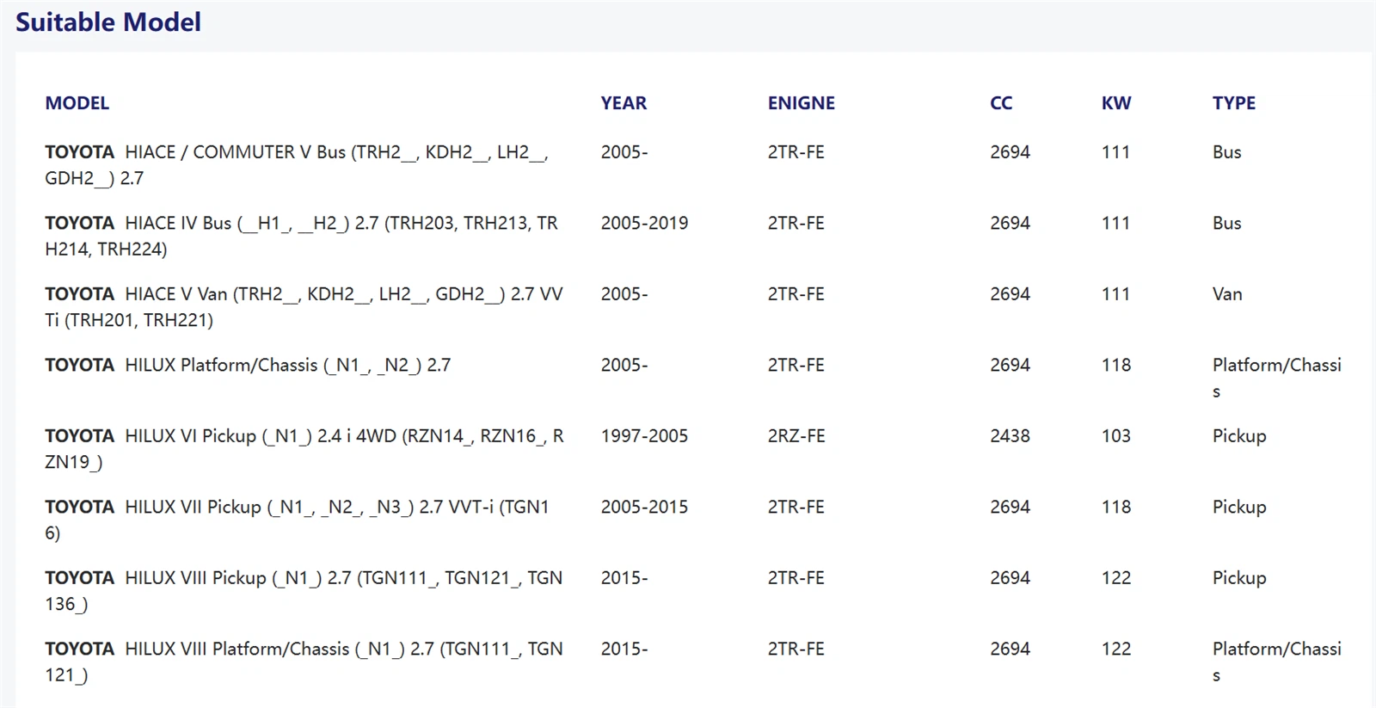Click the TYPE column header
This screenshot has height=708, width=1376.
(1234, 103)
